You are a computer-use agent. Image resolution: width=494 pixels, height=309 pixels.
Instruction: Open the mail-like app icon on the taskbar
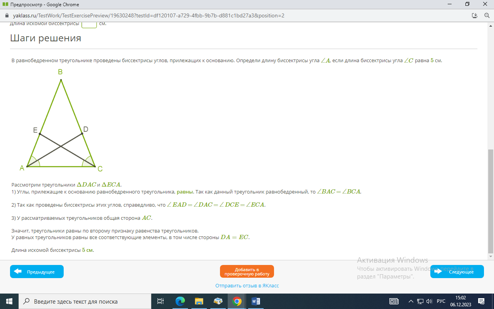click(x=218, y=301)
